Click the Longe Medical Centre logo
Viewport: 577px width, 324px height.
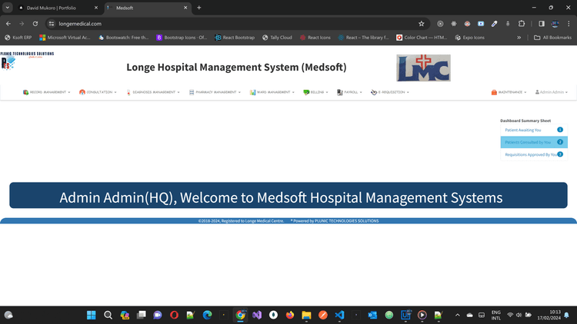pos(423,68)
